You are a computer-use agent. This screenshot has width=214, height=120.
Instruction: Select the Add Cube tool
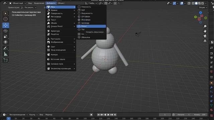6,60
